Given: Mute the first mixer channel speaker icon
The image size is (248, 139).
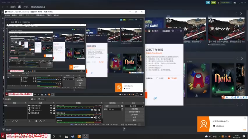Looking at the screenshot, I should pyautogui.click(x=95, y=110).
